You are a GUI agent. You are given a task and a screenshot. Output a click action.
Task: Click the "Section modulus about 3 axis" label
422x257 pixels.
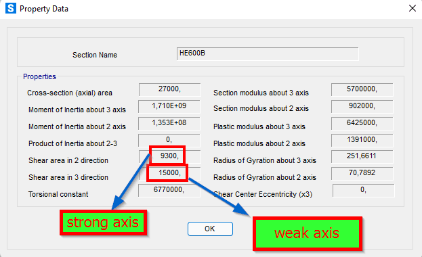(x=261, y=93)
